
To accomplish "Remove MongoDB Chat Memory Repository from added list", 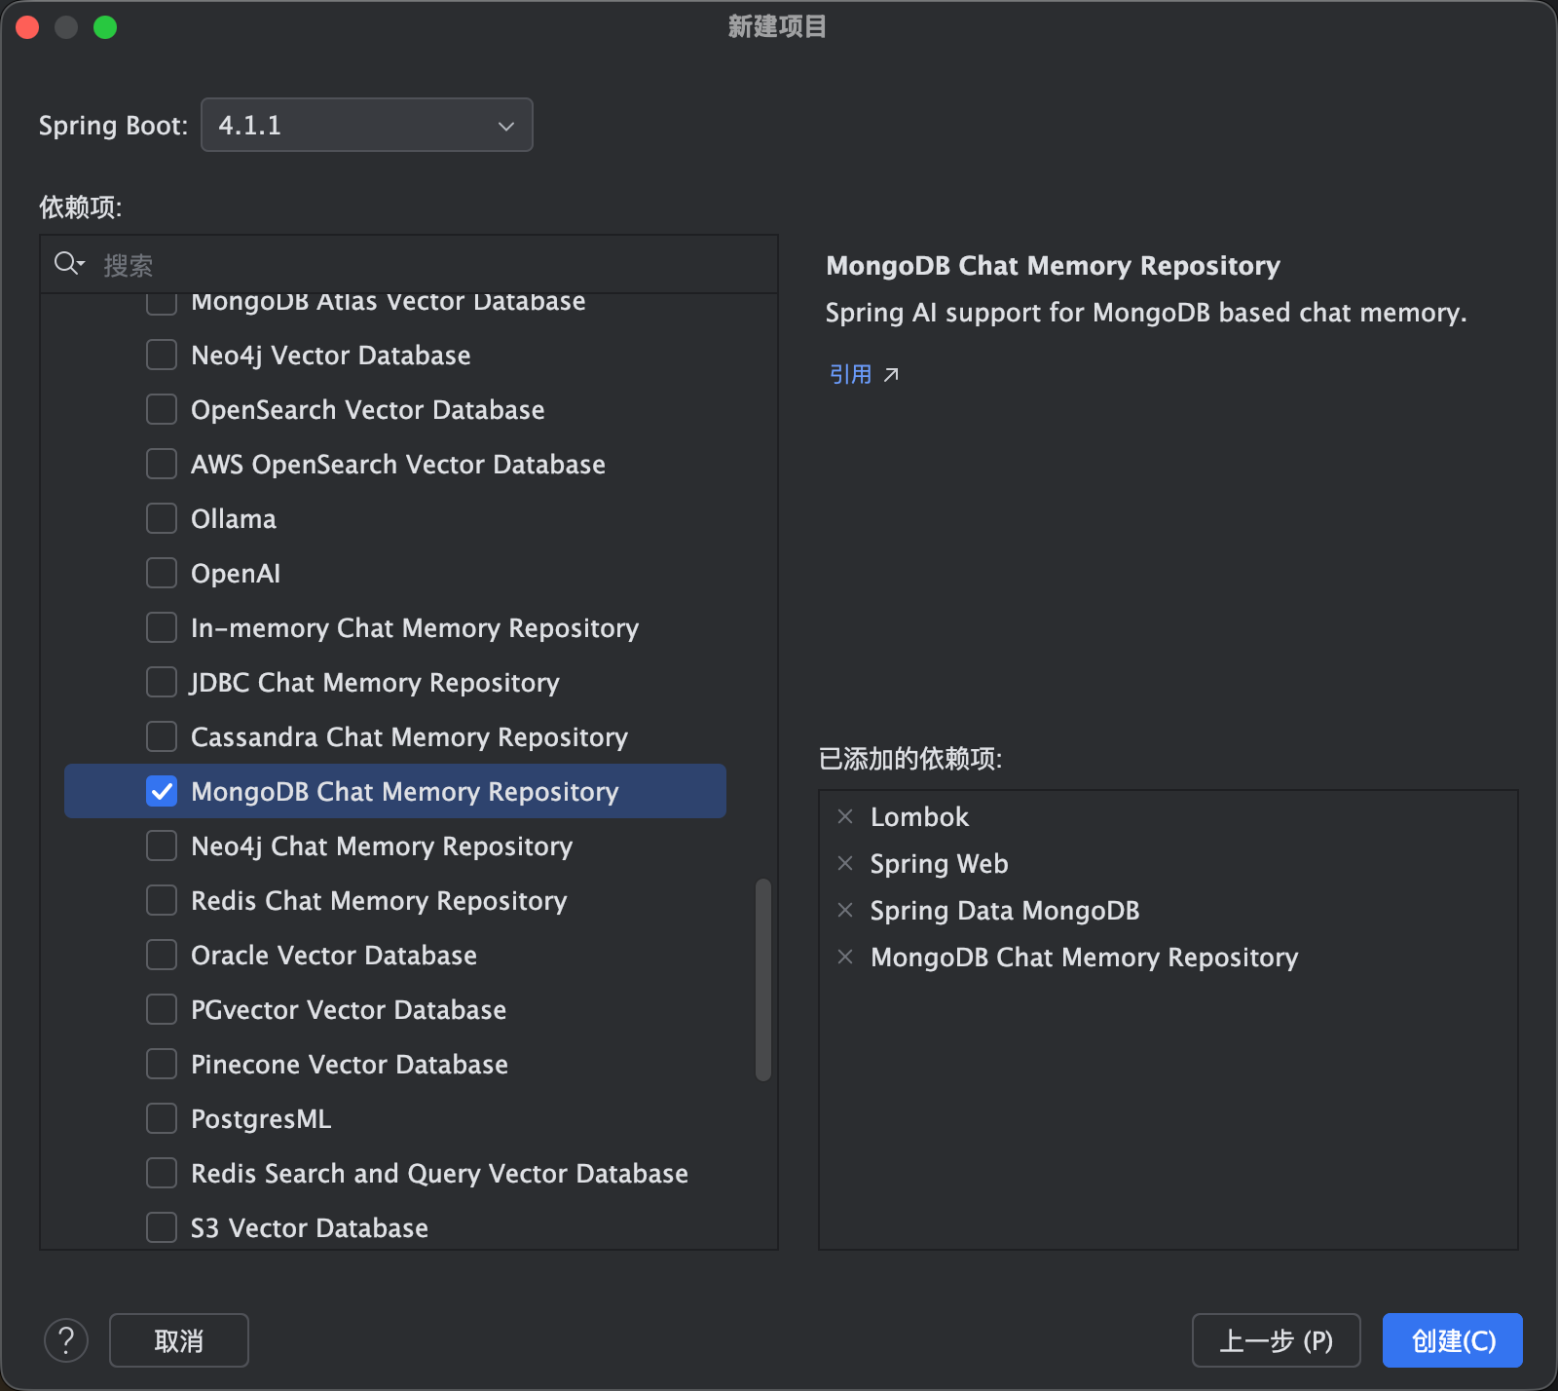I will [845, 957].
